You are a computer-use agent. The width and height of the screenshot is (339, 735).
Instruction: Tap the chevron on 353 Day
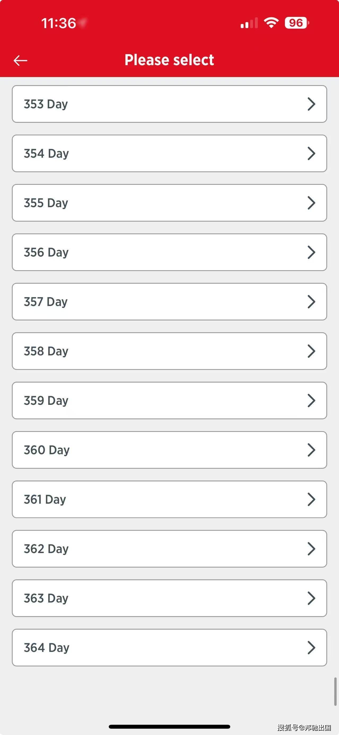(x=311, y=104)
